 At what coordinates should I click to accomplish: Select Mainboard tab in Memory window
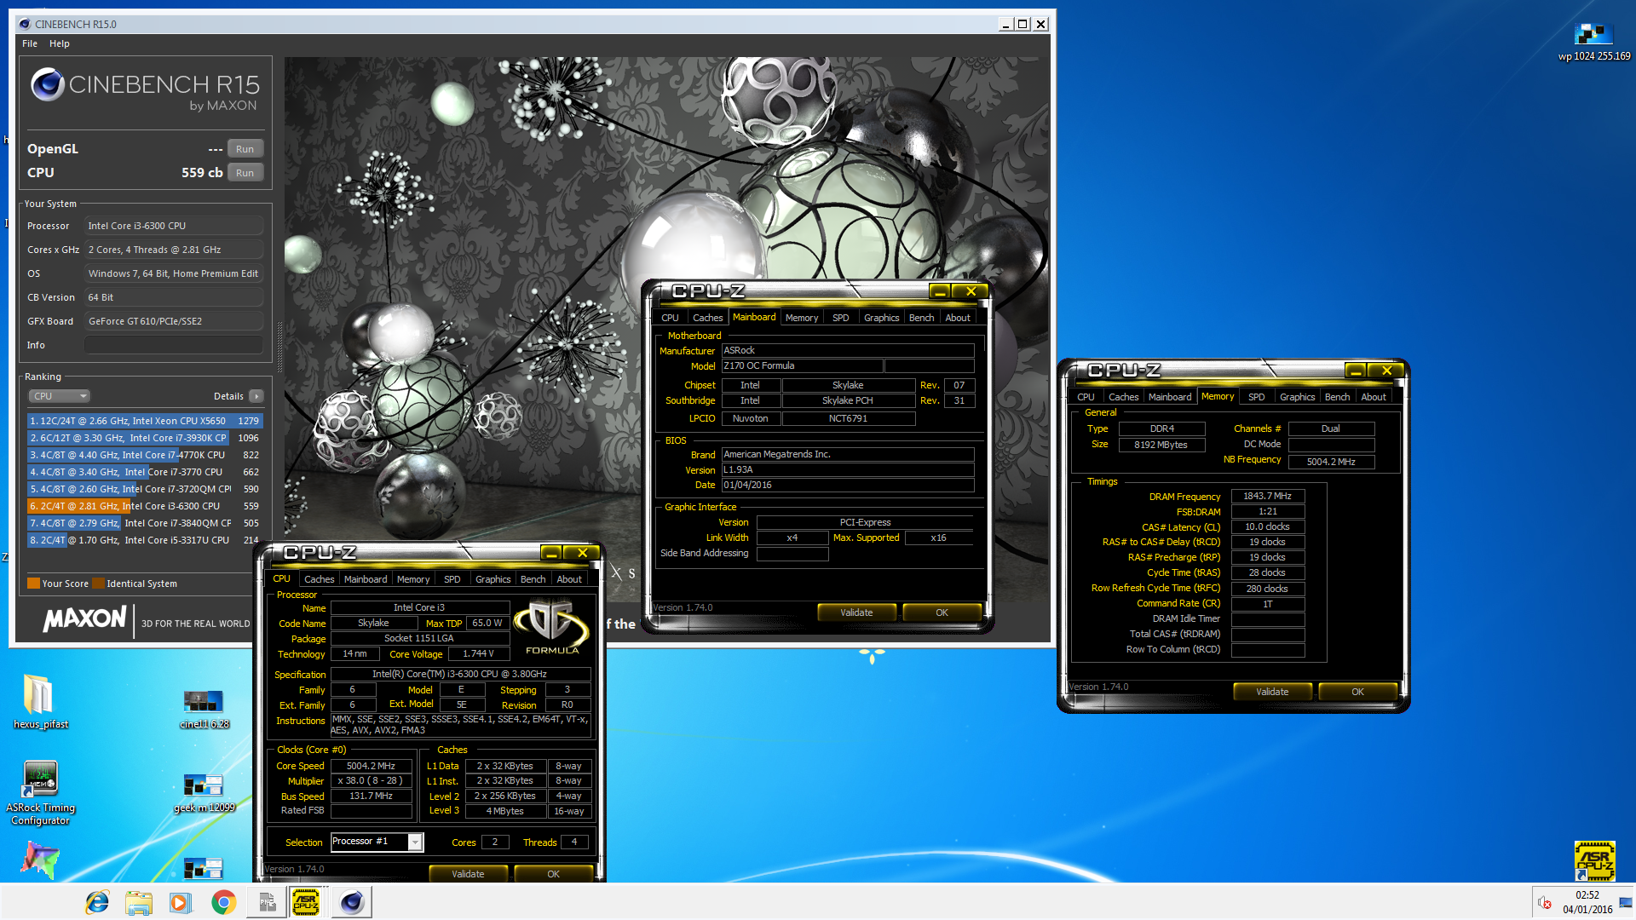pyautogui.click(x=1170, y=397)
